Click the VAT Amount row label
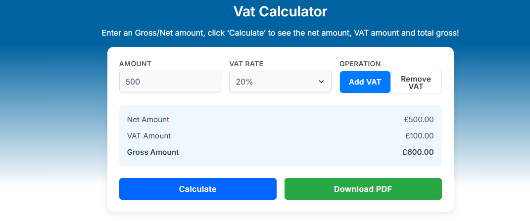Image resolution: width=530 pixels, height=221 pixels. (x=149, y=136)
